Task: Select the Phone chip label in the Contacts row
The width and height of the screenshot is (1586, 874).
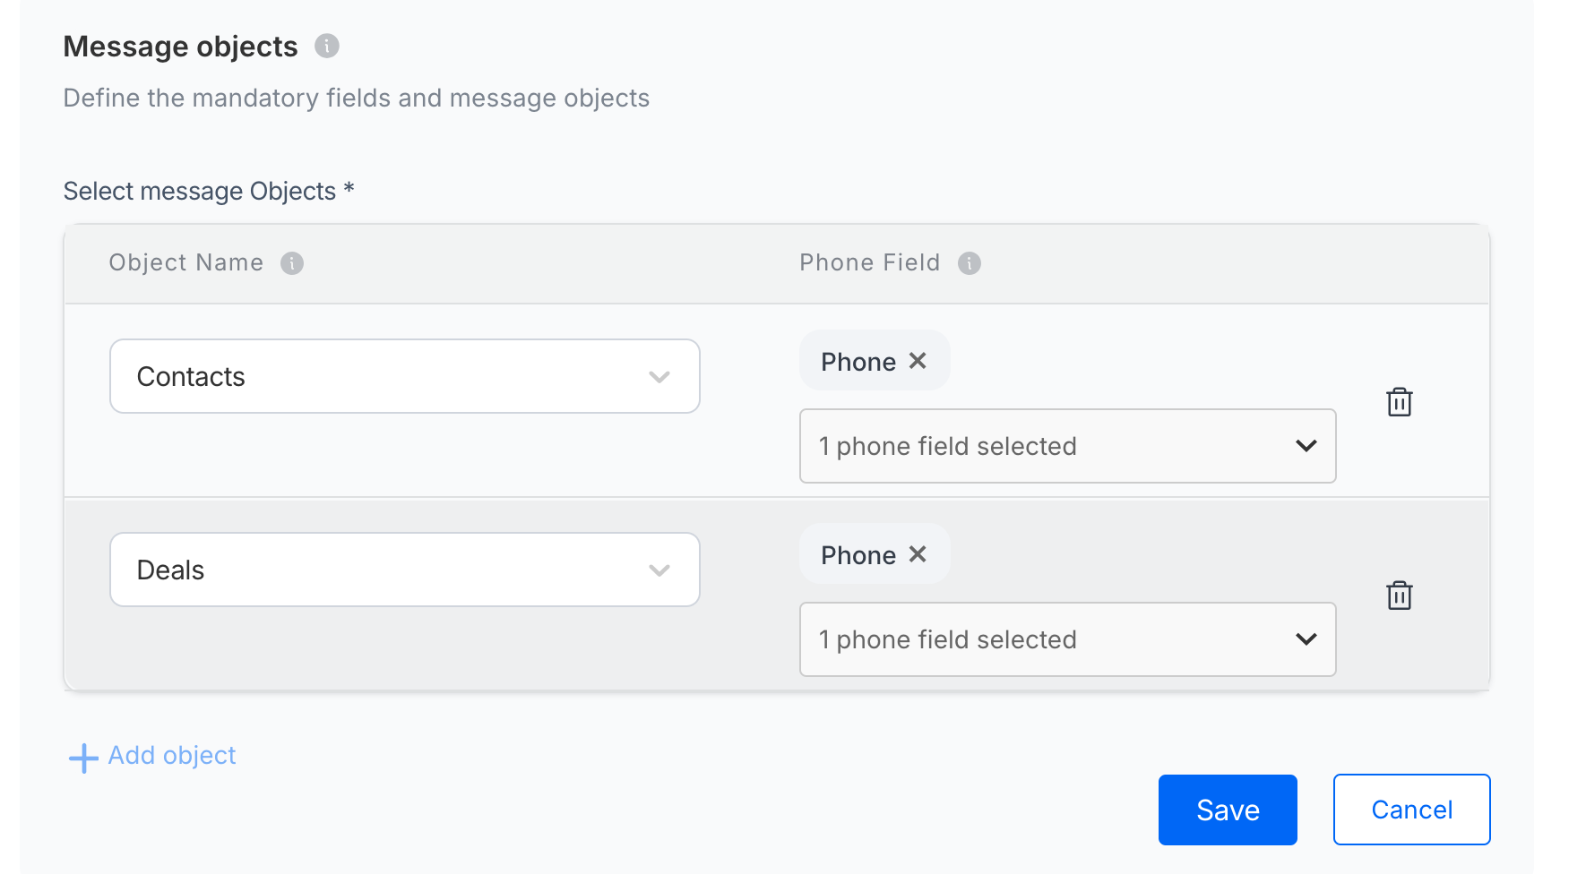Action: pos(858,362)
